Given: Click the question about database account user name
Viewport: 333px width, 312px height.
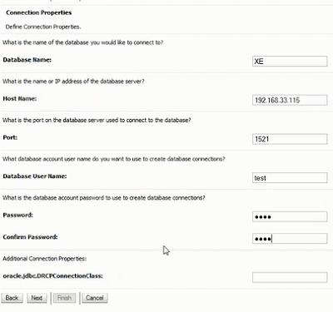Looking at the screenshot, I should pyautogui.click(x=114, y=159).
